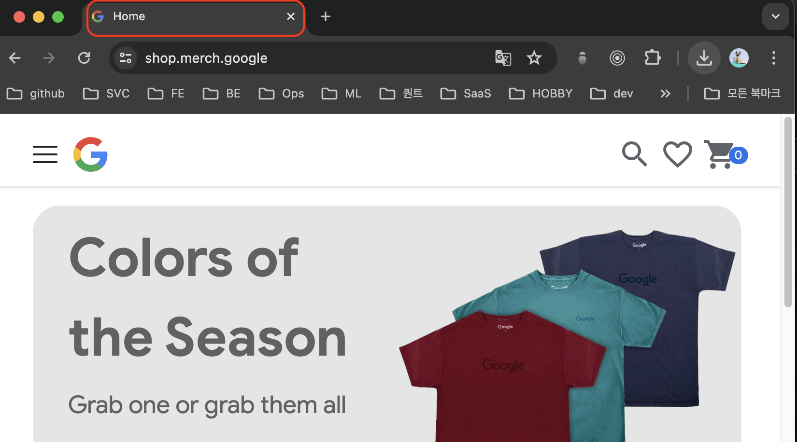Bookmark this page with the star icon
The image size is (797, 442).
coord(534,58)
